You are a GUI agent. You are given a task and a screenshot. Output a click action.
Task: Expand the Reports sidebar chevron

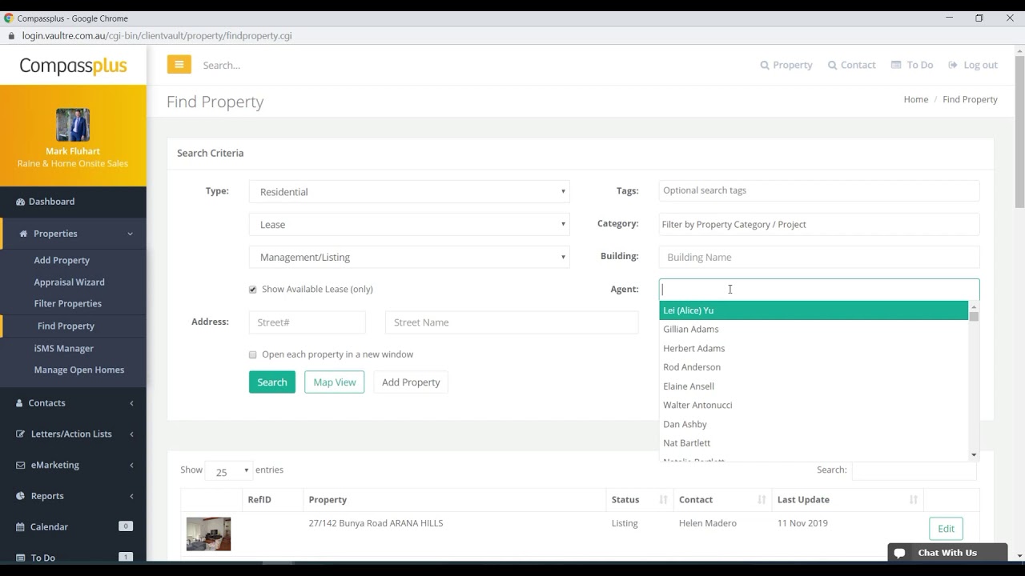[131, 496]
